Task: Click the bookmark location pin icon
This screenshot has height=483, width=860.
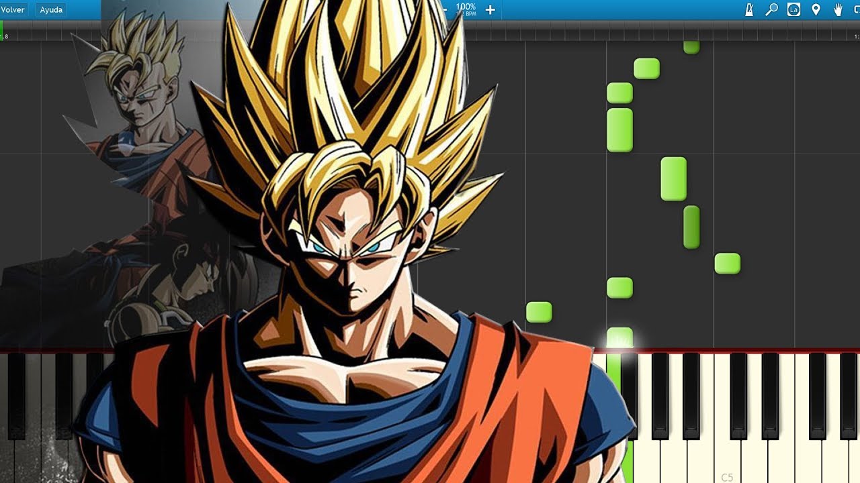Action: point(816,10)
